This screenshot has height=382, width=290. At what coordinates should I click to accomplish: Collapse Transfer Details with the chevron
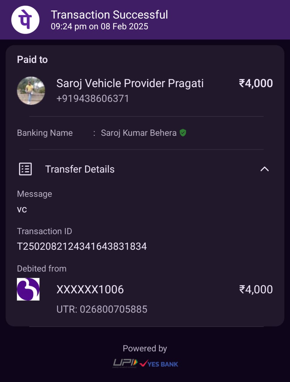point(264,169)
